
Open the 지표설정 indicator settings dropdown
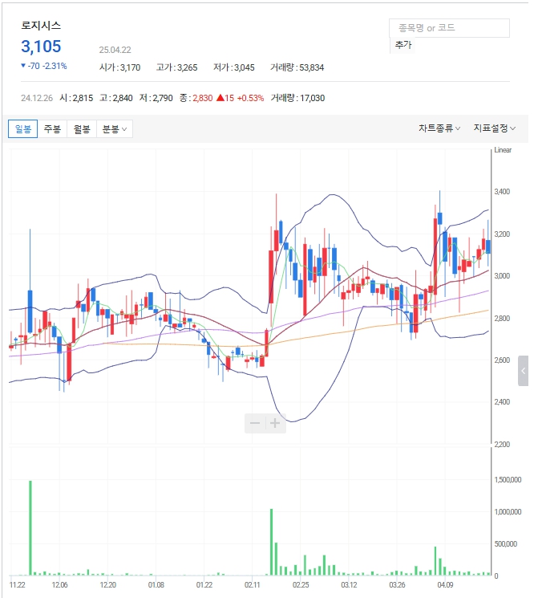coord(495,128)
